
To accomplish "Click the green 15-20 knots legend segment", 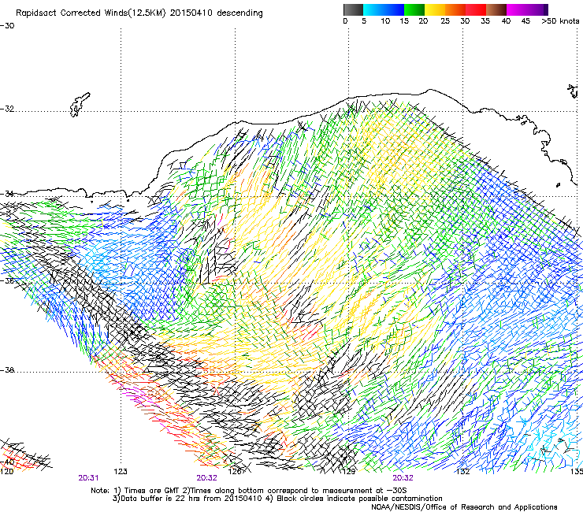I will pos(414,9).
